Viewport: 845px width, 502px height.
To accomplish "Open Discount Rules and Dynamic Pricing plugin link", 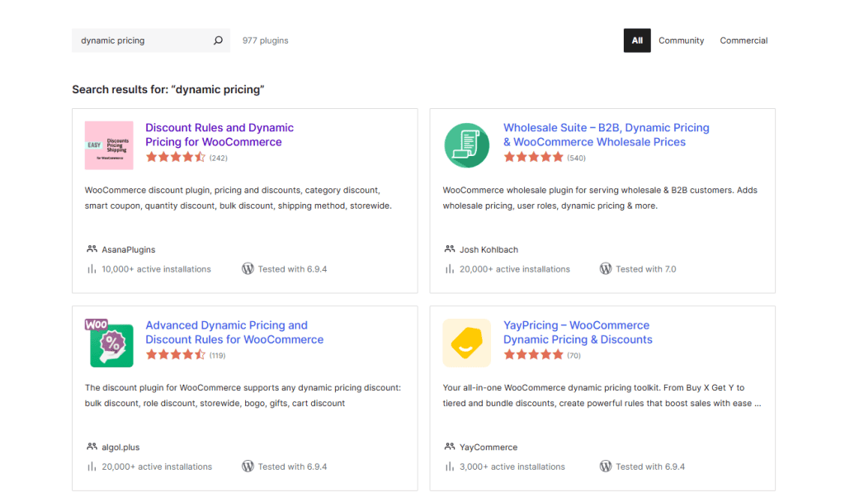I will [x=220, y=135].
